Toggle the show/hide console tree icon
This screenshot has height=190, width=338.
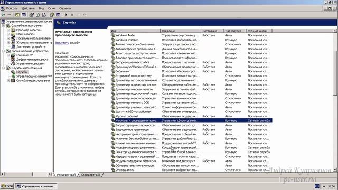coord(24,15)
